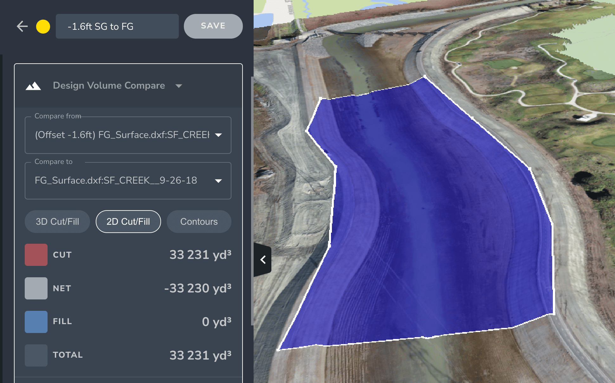Click the dark TOTAL color swatch
Image resolution: width=615 pixels, height=383 pixels.
pos(36,355)
